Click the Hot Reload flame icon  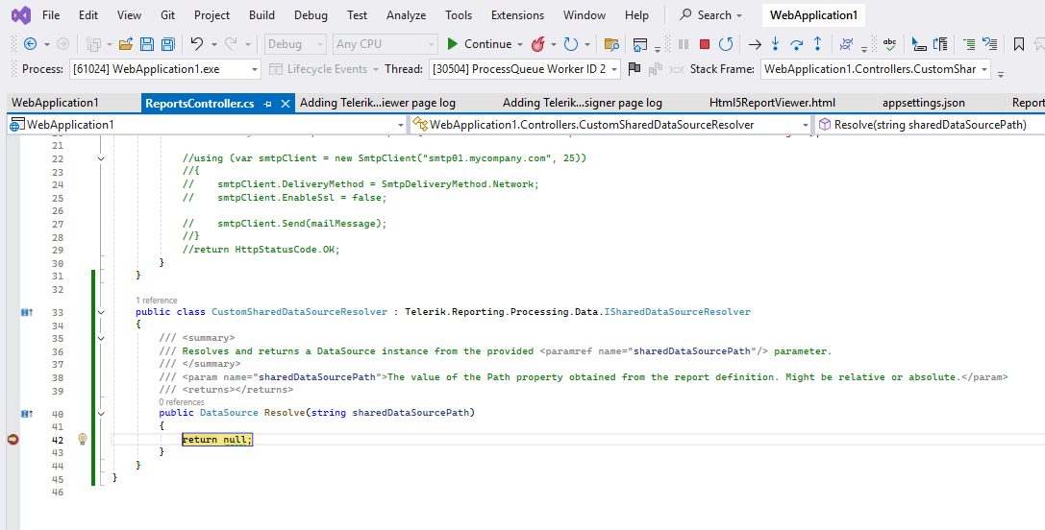click(539, 44)
